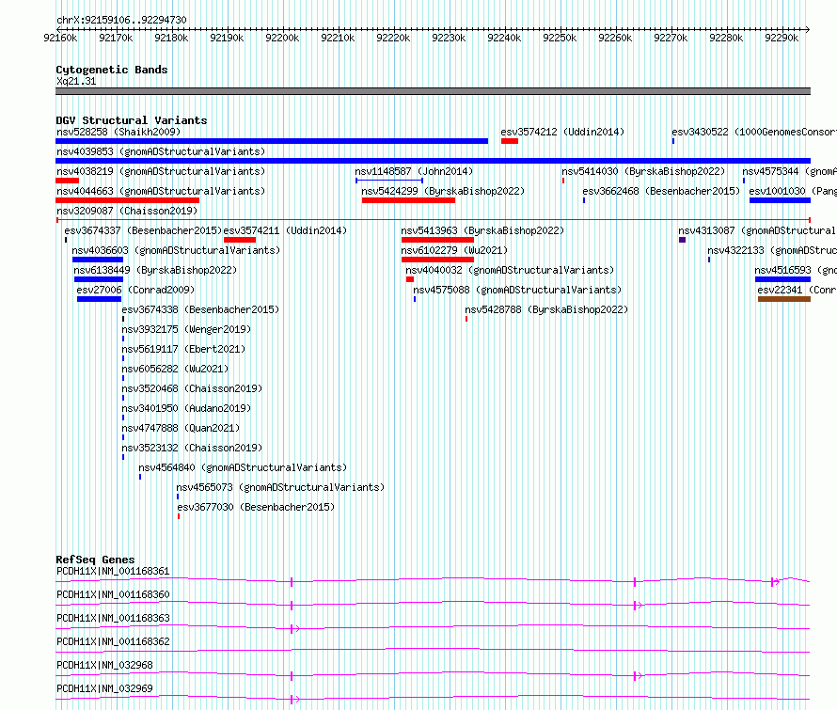Open PCDH11X|NM_032968 transcript label
The image size is (837, 710).
click(x=104, y=665)
